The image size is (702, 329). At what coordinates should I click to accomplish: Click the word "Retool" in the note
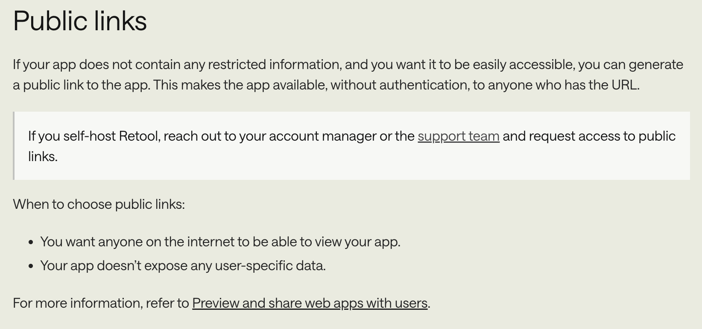(139, 136)
